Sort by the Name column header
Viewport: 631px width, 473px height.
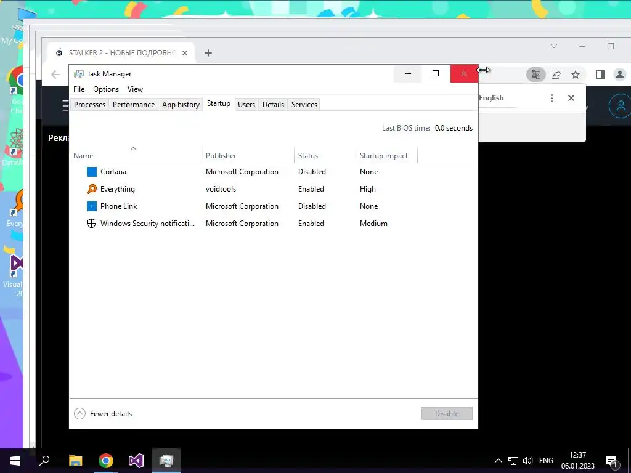pos(135,156)
